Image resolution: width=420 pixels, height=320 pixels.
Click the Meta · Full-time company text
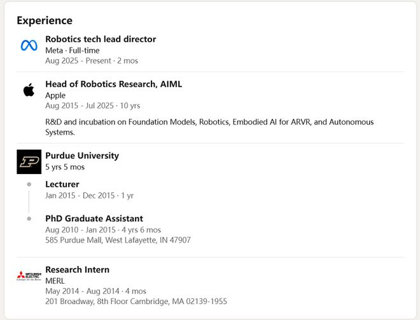coord(73,50)
